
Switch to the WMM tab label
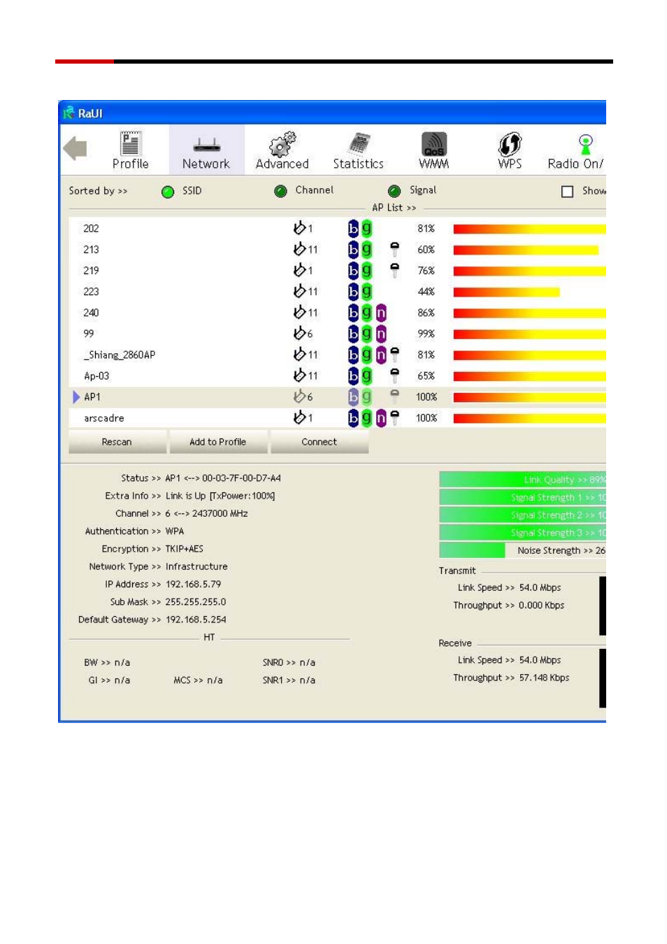(433, 164)
